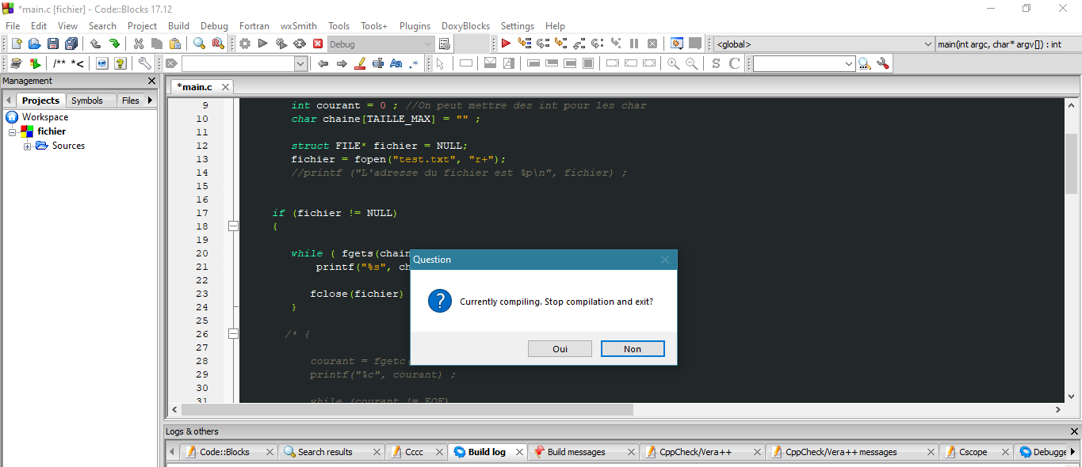
Task: Toggle the debugging windows dropdown icon
Action: pos(676,44)
